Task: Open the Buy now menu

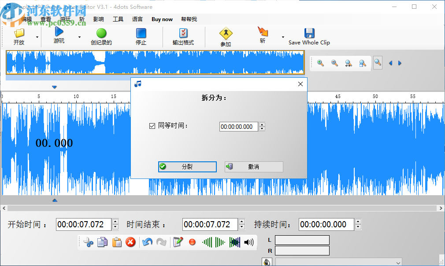Action: point(162,19)
